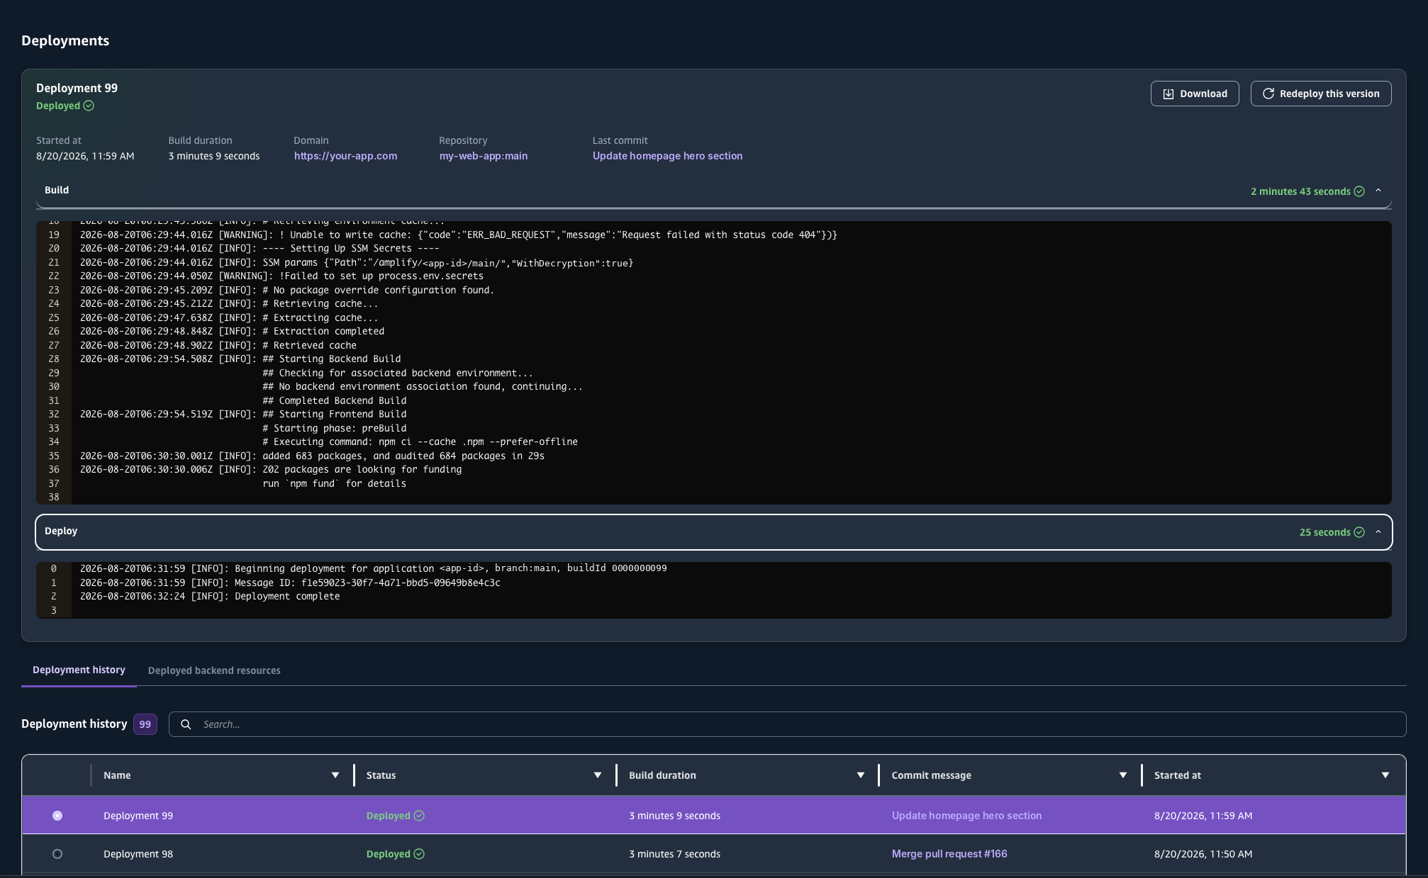The height and width of the screenshot is (878, 1428).
Task: Open the Name column sort dropdown
Action: pyautogui.click(x=335, y=775)
